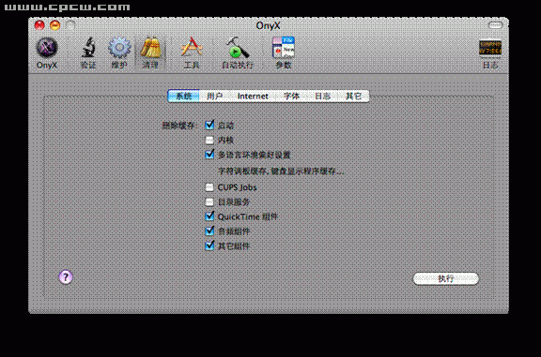Viewport: 541px width, 357px height.
Task: Click the OnyX window title text
Action: point(268,25)
